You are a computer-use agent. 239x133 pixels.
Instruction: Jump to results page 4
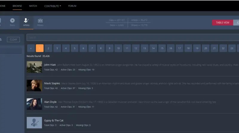pos(66,48)
